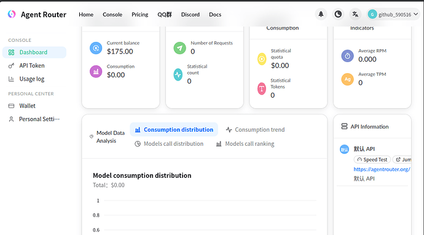The height and width of the screenshot is (235, 424).
Task: Open the QQ群 link
Action: coord(165,15)
